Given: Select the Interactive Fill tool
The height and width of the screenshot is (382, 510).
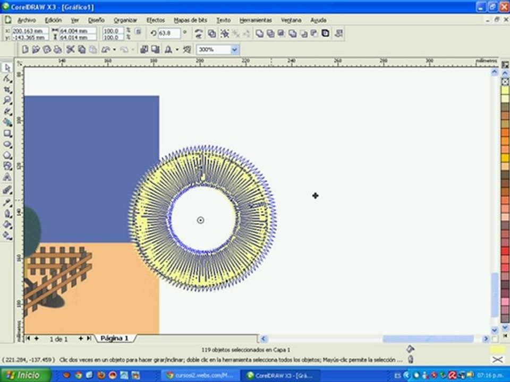Looking at the screenshot, I should [7, 236].
